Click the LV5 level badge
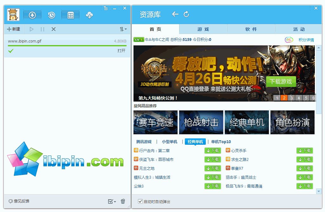 click(139, 40)
